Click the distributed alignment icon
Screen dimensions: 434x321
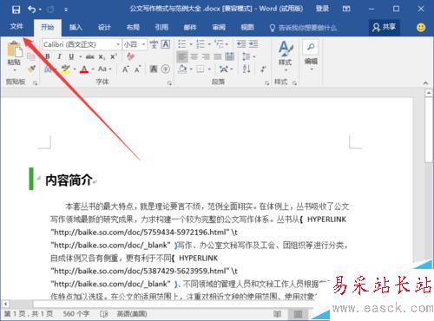[x=229, y=56]
